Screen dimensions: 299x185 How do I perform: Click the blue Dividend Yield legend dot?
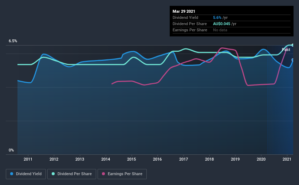pyautogui.click(x=12, y=174)
